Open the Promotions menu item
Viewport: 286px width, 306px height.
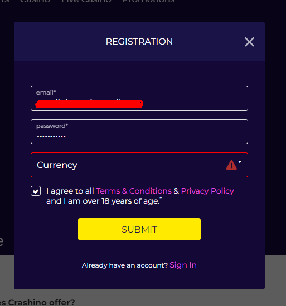pos(148,1)
